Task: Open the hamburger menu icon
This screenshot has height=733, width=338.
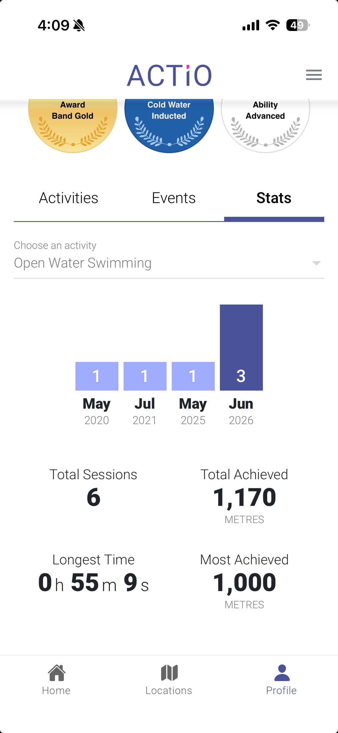Action: click(314, 75)
